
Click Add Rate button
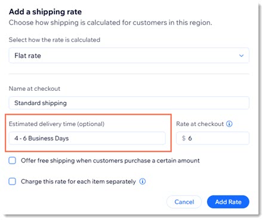click(x=228, y=202)
